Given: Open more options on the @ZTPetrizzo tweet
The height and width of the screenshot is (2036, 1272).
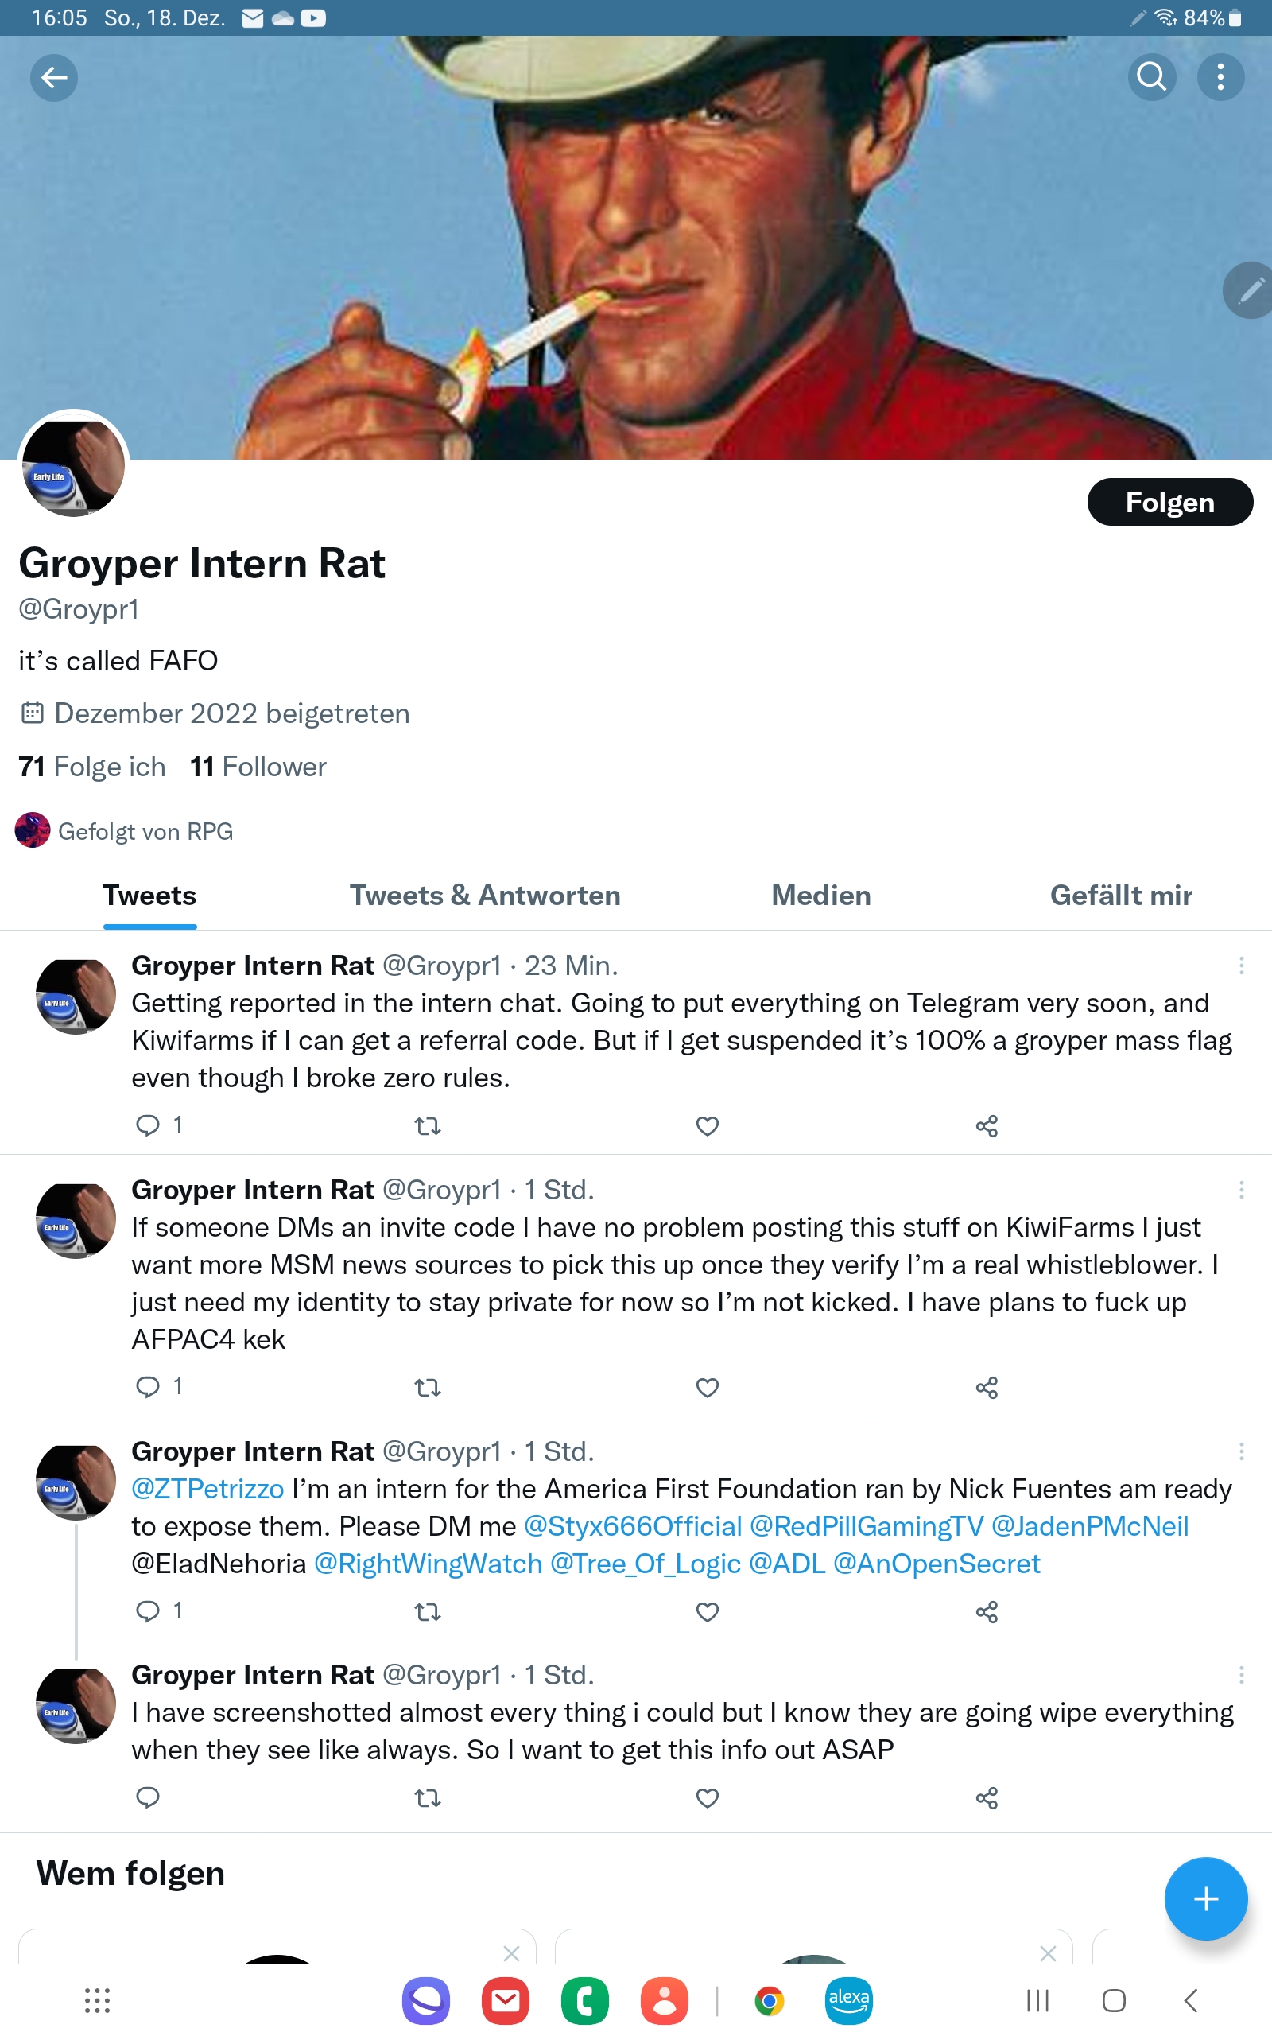Looking at the screenshot, I should [1241, 1451].
